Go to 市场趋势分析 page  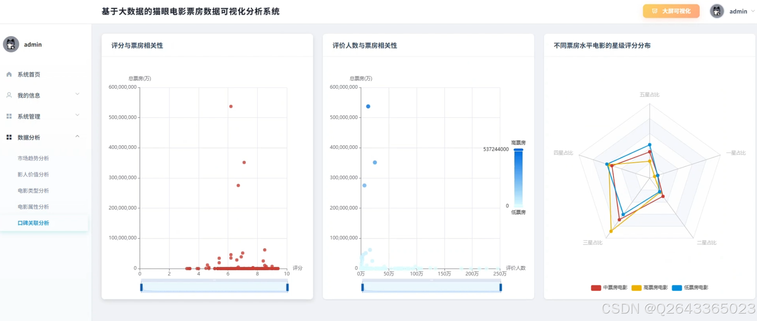click(33, 158)
